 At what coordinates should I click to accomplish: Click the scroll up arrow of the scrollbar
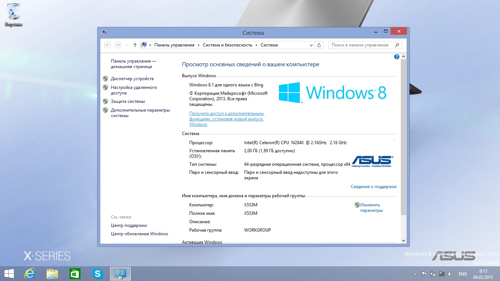403,57
